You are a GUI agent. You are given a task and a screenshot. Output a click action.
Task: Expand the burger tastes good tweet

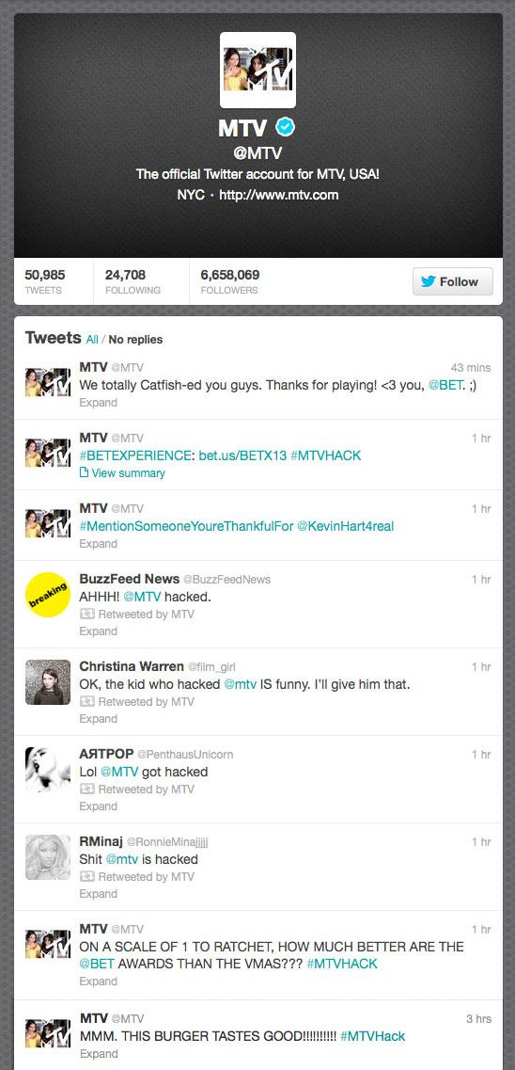point(98,1054)
